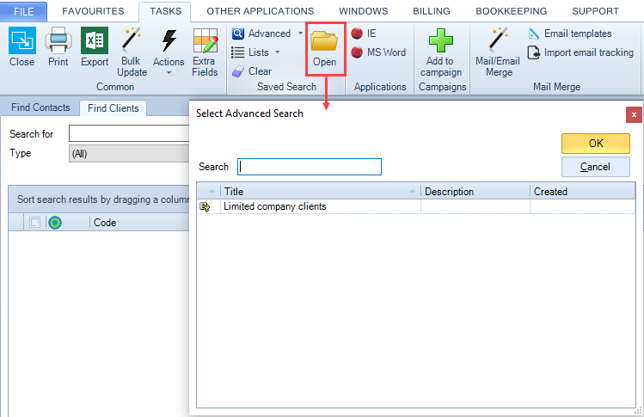Open a saved search folder

(324, 48)
